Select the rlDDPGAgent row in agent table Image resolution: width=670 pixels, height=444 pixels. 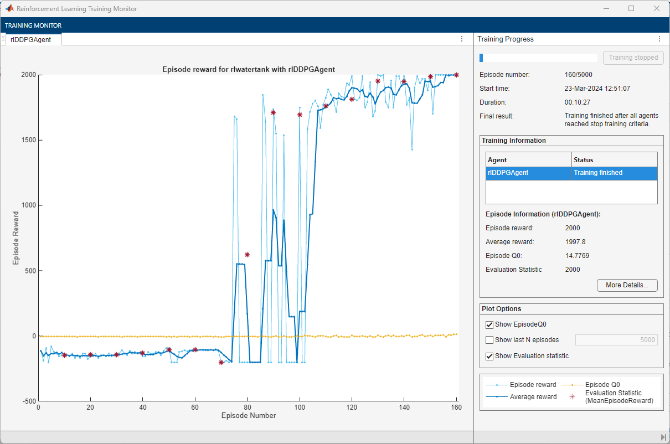(528, 173)
